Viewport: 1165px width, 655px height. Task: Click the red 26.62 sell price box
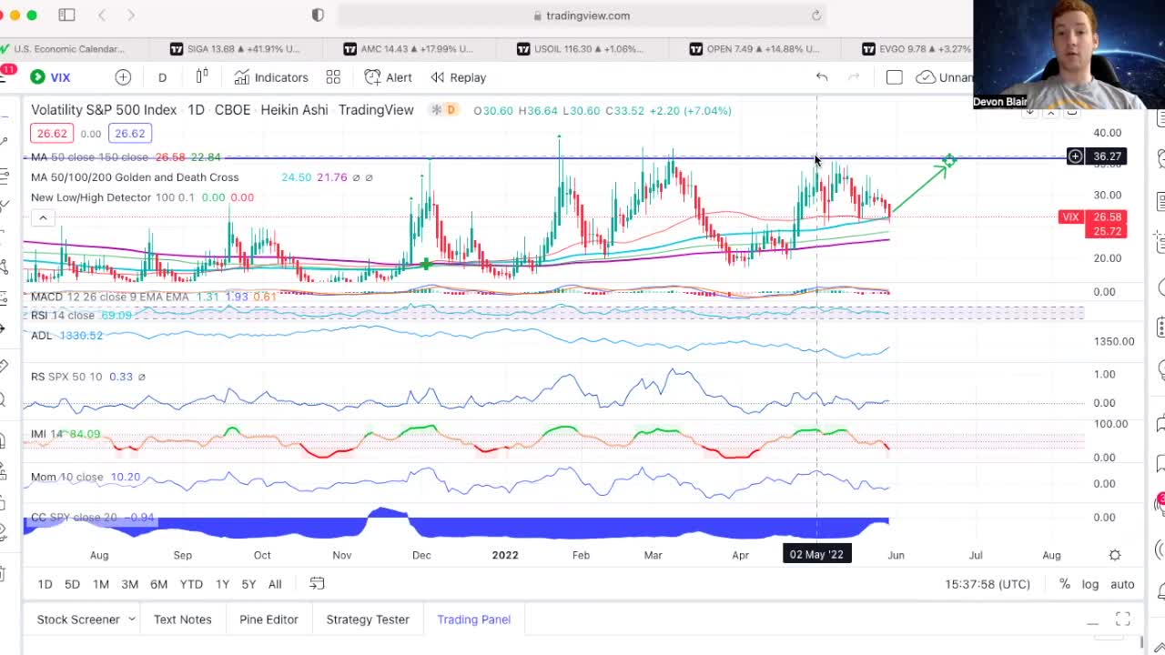[x=51, y=133]
